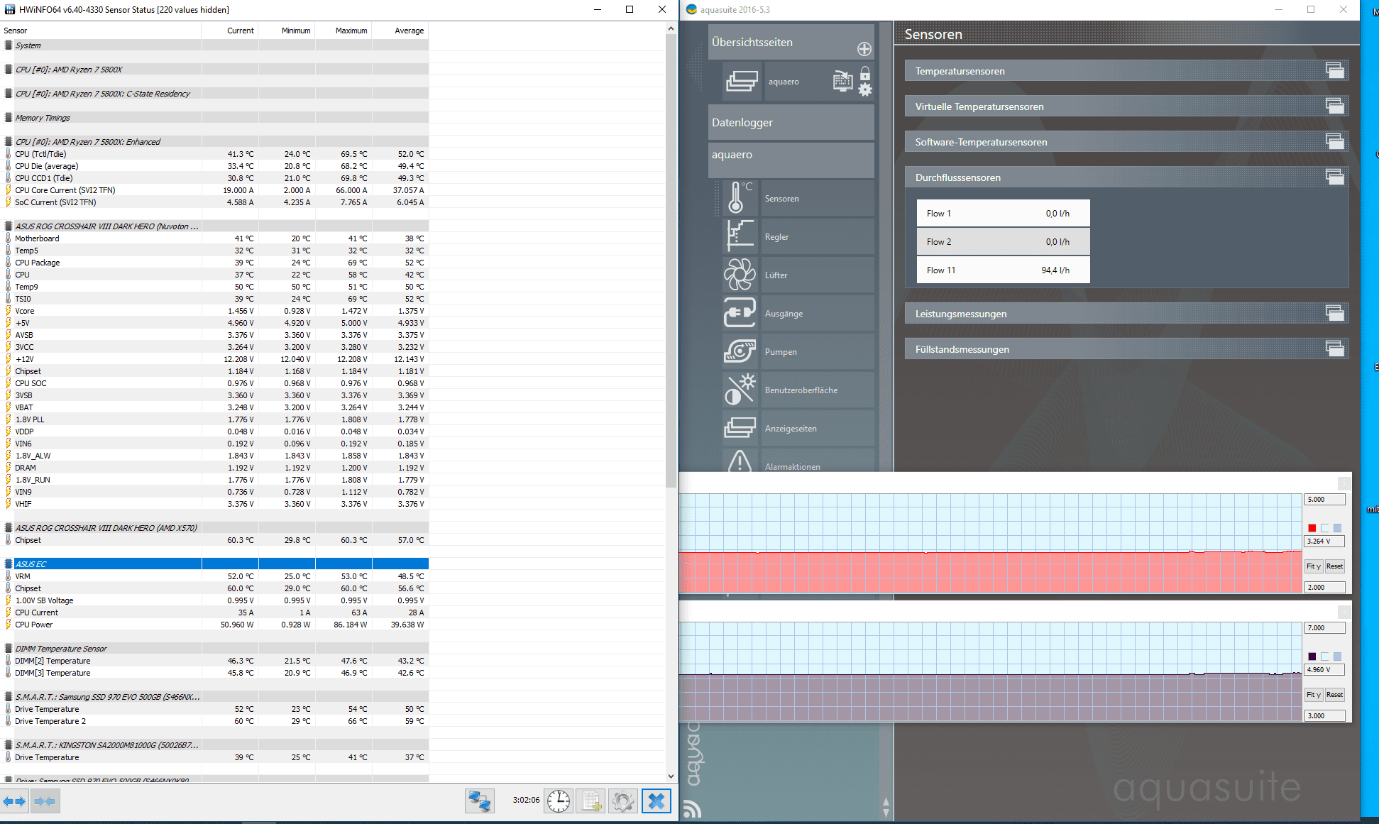Select Vcore voltage sensor row
The image size is (1379, 824).
214,310
